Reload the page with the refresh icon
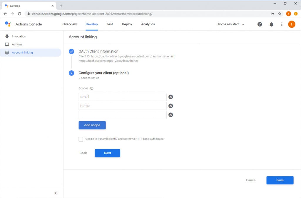The width and height of the screenshot is (301, 198). pyautogui.click(x=20, y=14)
